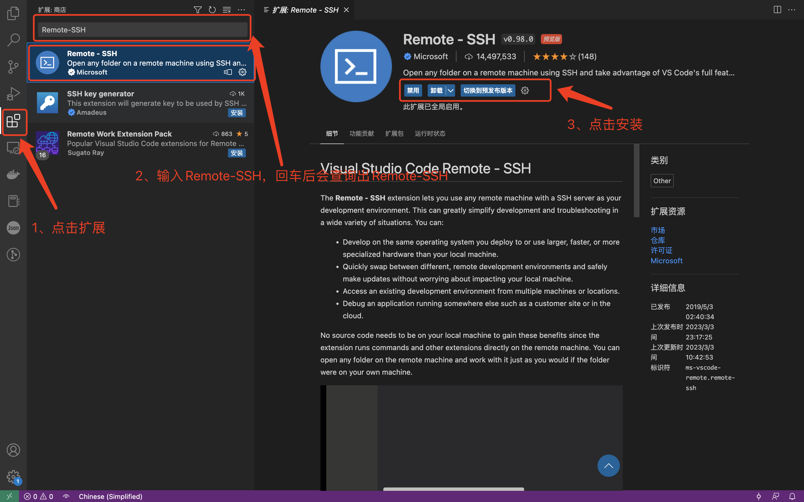Switch to the 细节 tab
This screenshot has width=804, height=502.
tap(332, 133)
